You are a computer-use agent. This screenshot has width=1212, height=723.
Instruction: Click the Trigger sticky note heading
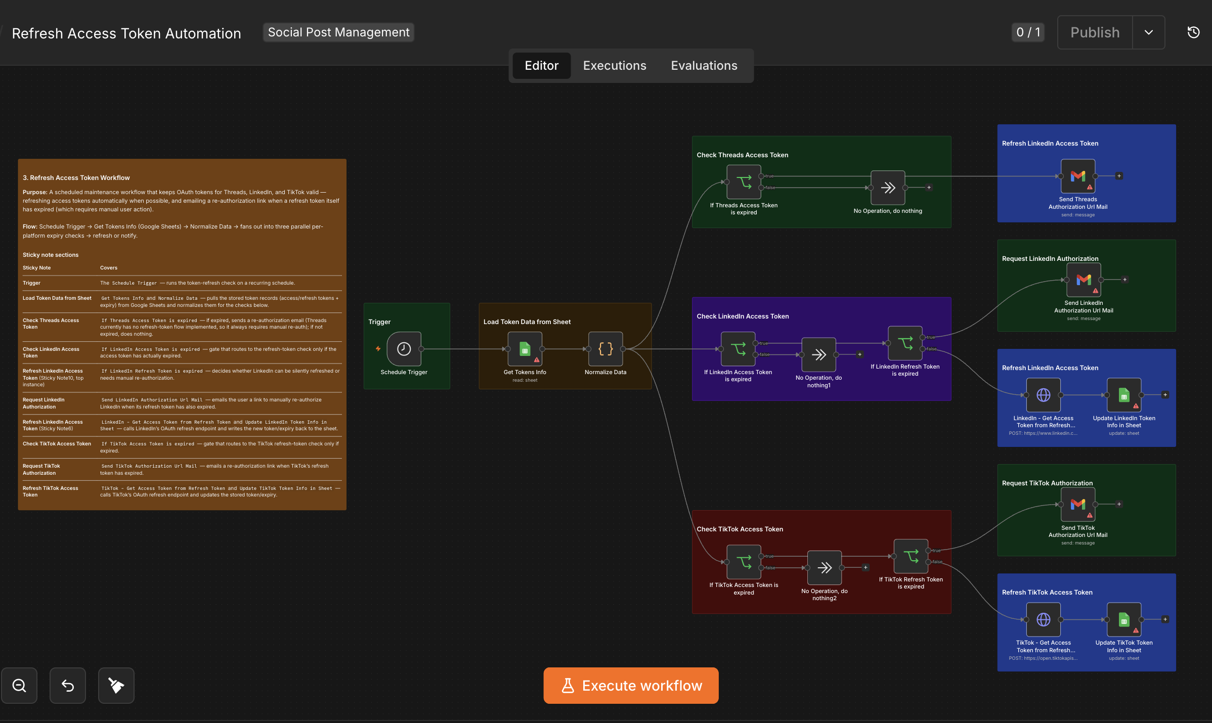(x=379, y=322)
